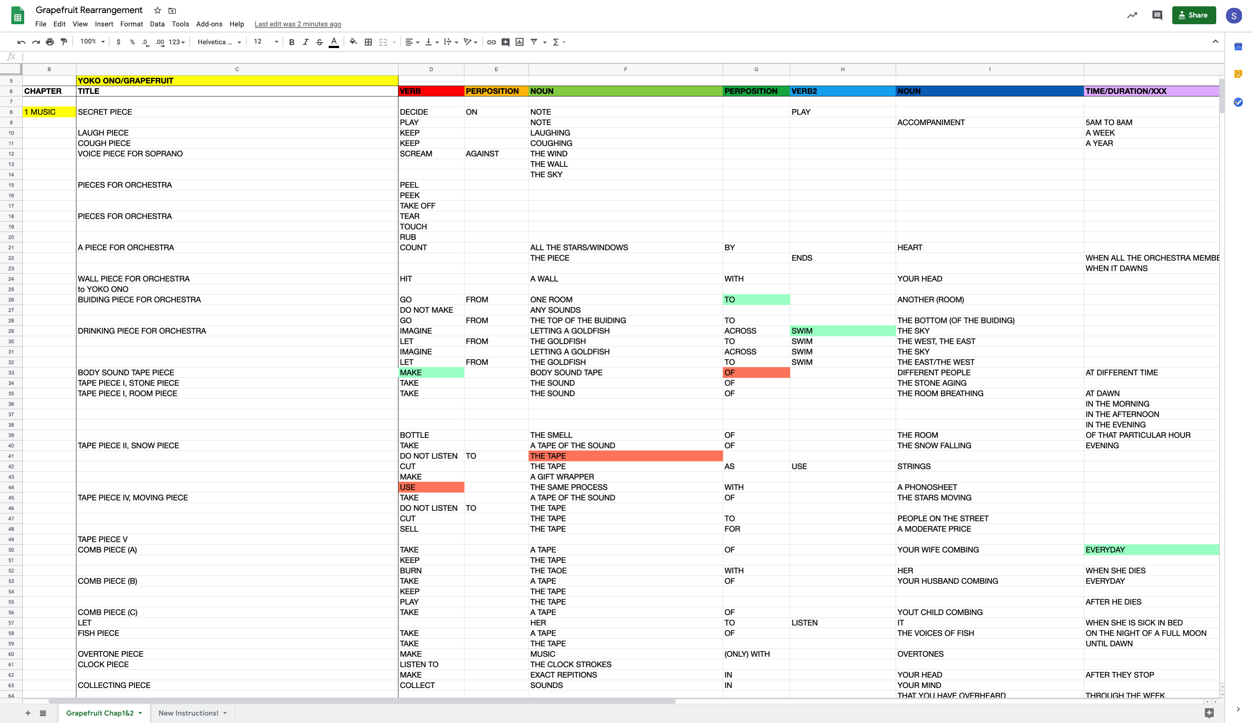Open the New Instructions! tab arrow menu
Image resolution: width=1252 pixels, height=723 pixels.
(225, 713)
